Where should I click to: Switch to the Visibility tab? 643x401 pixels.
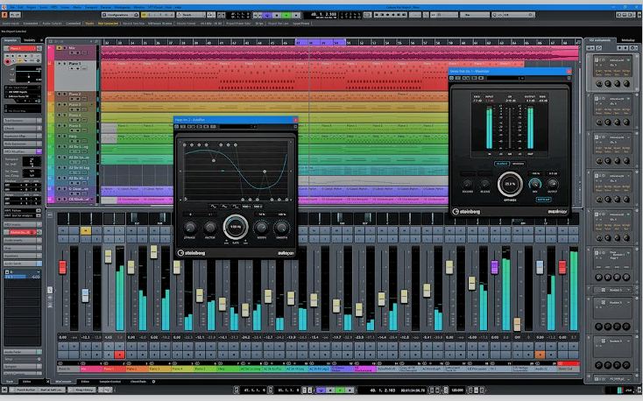point(30,40)
